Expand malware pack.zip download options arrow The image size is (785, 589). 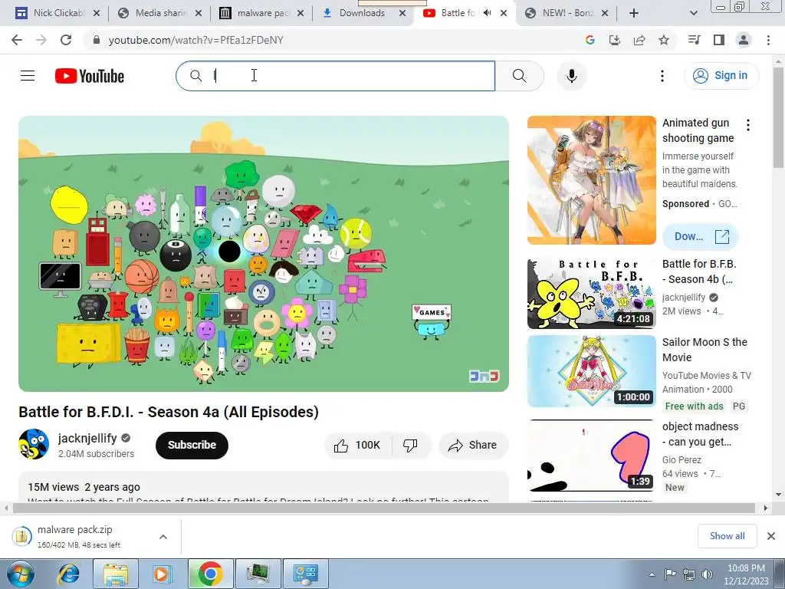(163, 537)
